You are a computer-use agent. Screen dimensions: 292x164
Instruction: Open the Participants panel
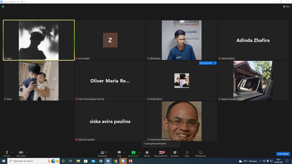click(x=102, y=154)
